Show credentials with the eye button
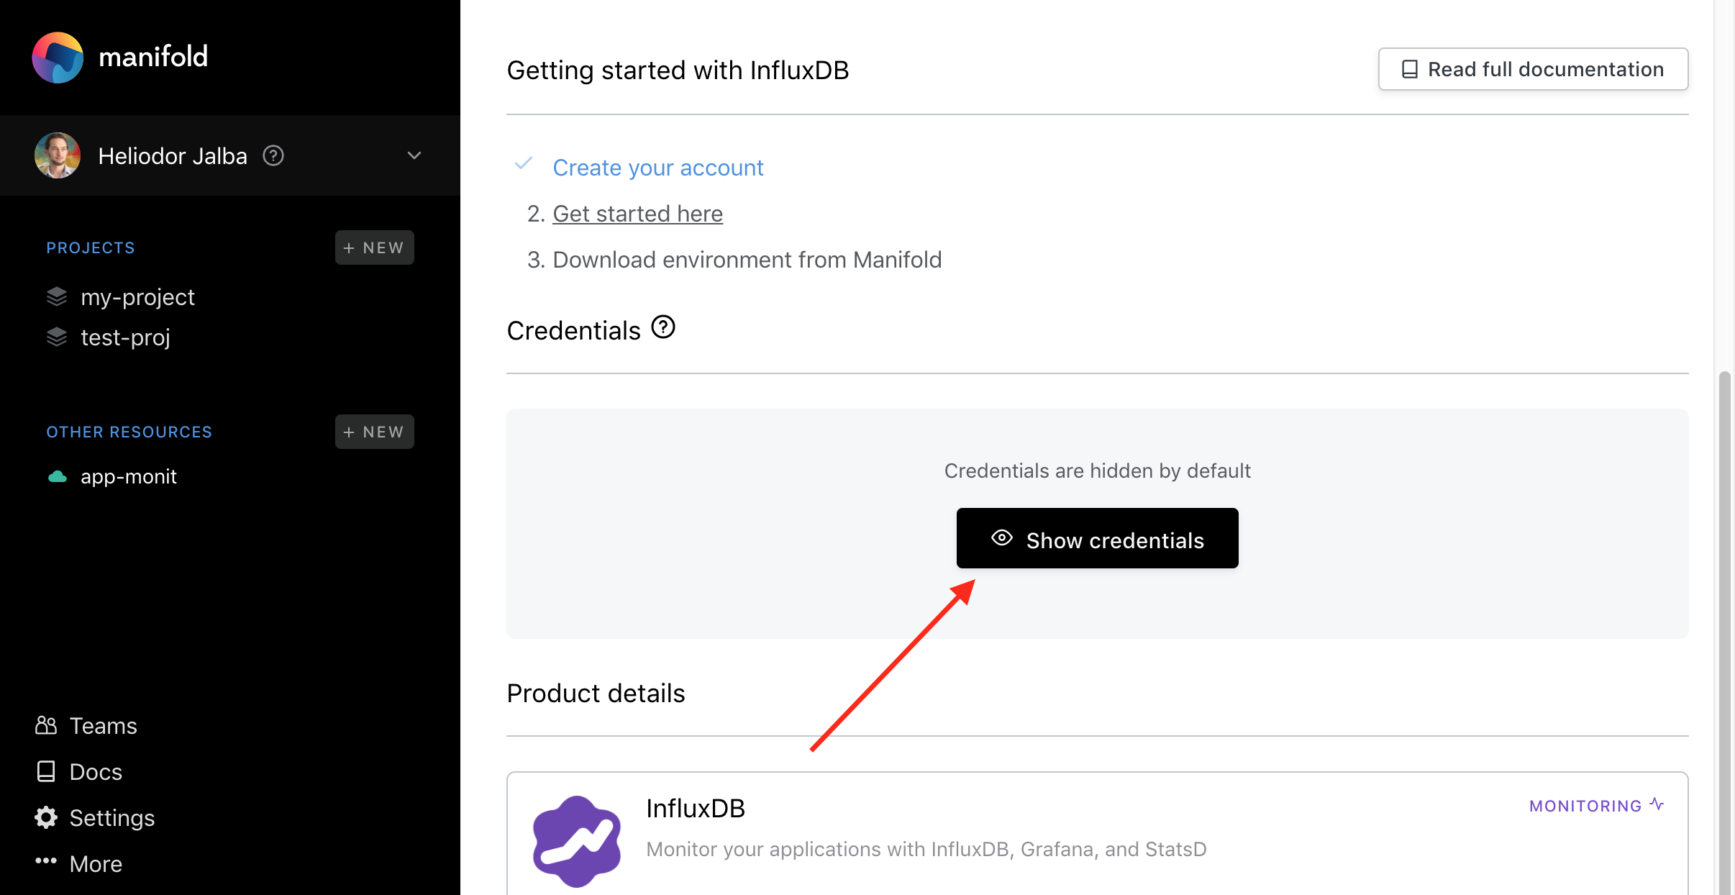The height and width of the screenshot is (895, 1735). coord(1097,539)
